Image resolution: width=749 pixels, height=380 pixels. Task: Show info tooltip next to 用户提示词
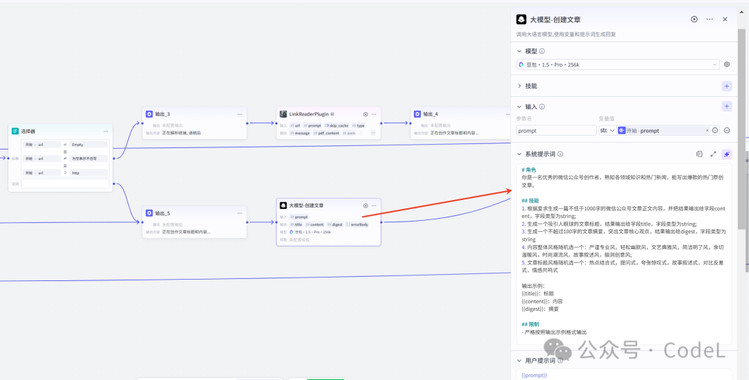(x=560, y=361)
